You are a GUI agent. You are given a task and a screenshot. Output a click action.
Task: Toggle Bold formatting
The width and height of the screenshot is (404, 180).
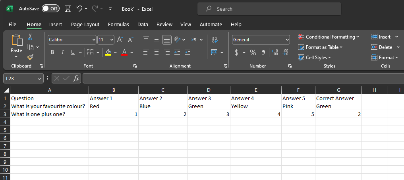[x=52, y=52]
